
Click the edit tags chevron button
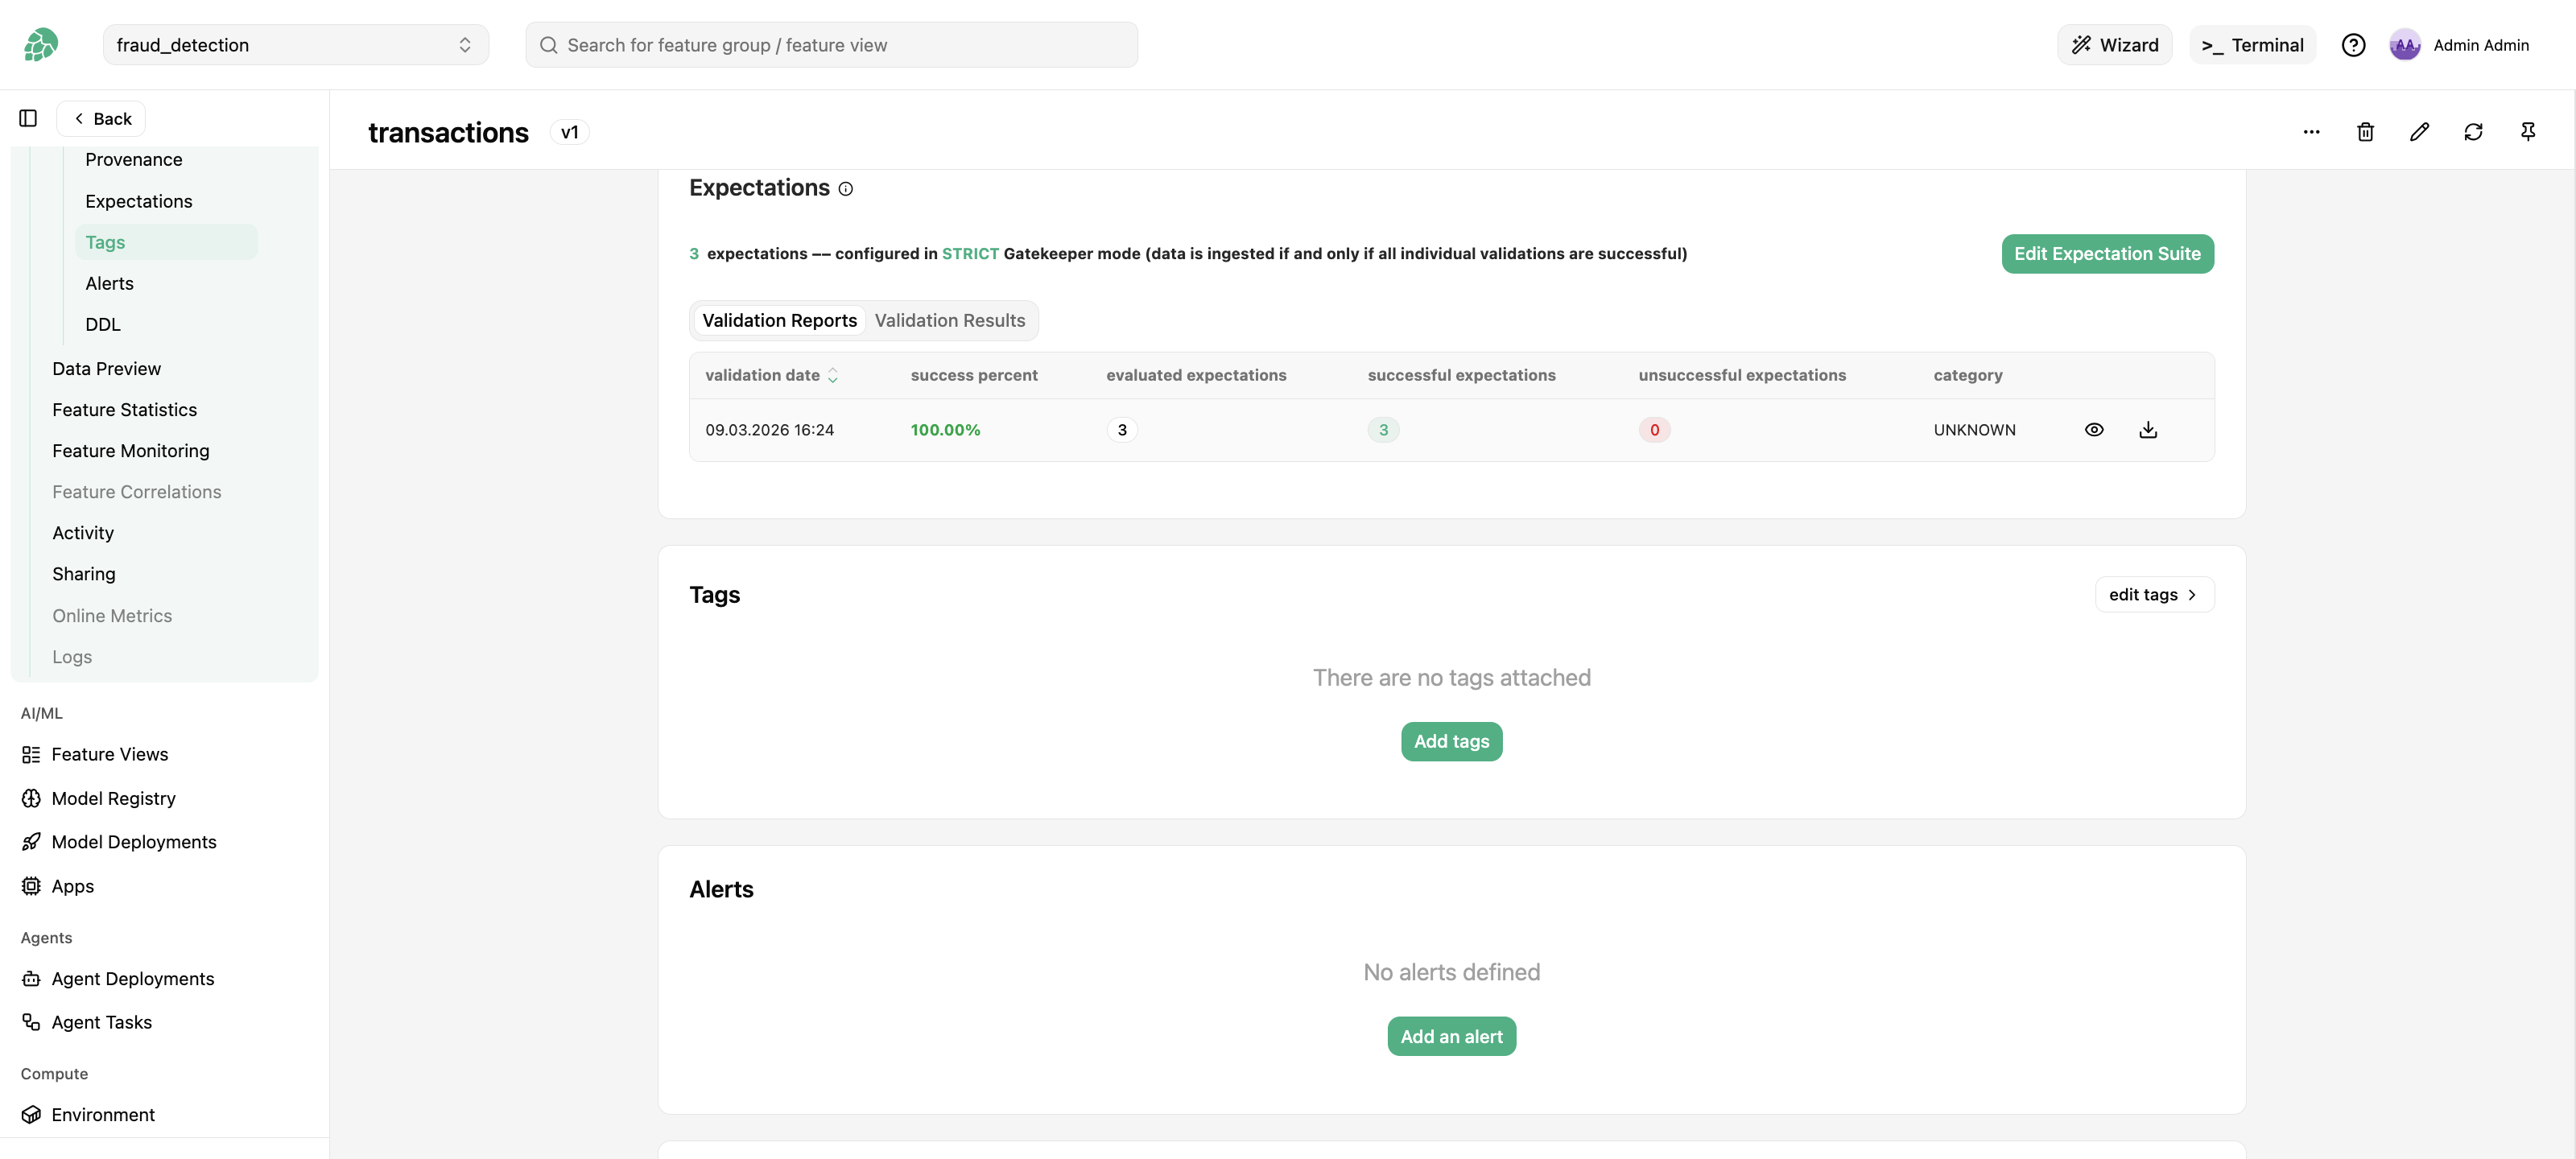(x=2154, y=595)
